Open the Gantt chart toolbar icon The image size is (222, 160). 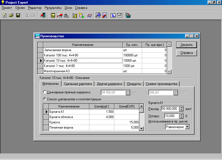point(113,15)
